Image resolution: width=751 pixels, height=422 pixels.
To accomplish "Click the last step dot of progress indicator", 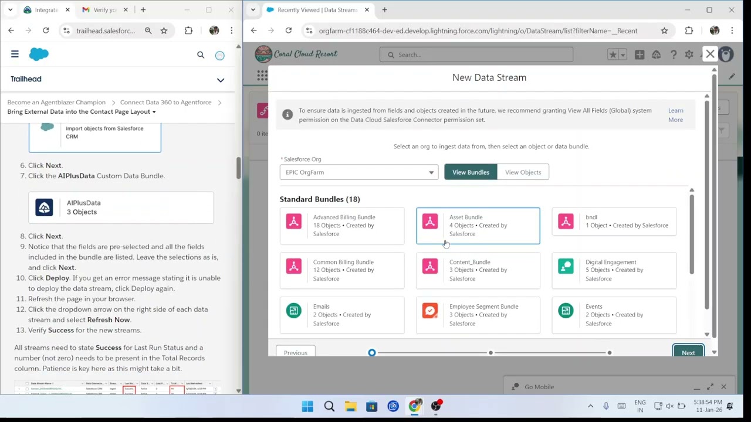I will (609, 353).
